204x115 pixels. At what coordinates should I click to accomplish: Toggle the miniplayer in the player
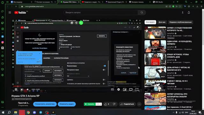point(125,89)
